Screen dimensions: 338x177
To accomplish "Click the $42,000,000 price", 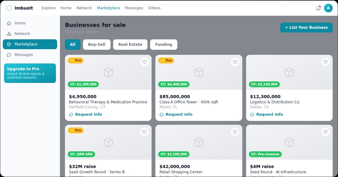I will (175, 166).
